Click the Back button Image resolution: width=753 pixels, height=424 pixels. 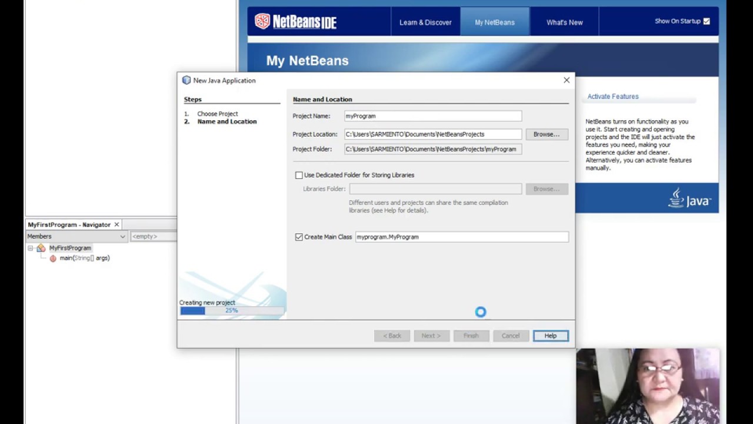pos(392,336)
